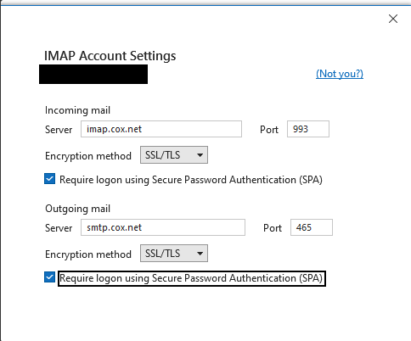Viewport: 411px width, 341px height.
Task: Uncheck incoming mail SPA logon checkbox
Action: click(x=49, y=179)
